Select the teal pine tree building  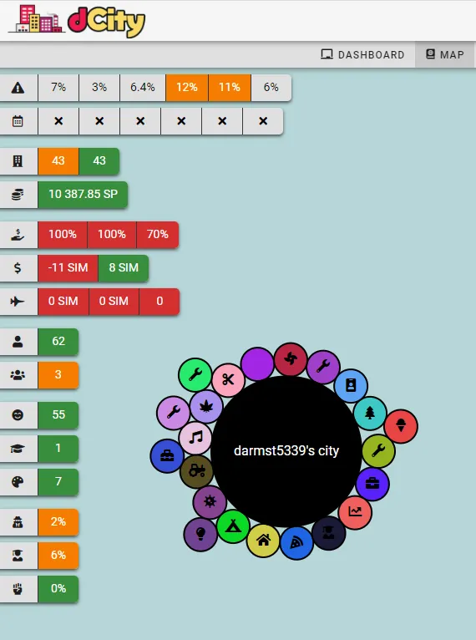click(370, 413)
